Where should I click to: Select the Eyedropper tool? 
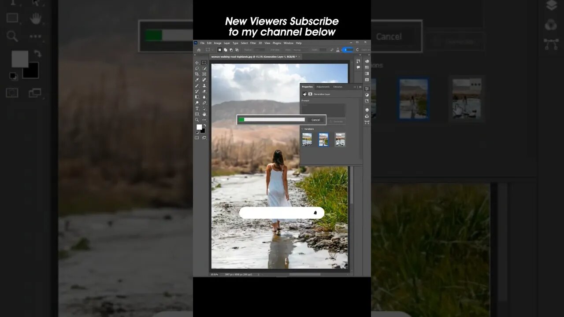tap(197, 80)
